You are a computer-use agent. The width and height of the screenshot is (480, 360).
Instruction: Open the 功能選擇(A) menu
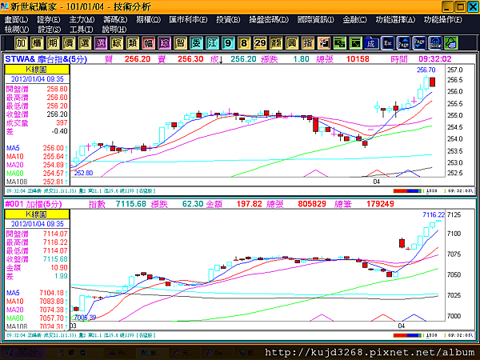(395, 20)
